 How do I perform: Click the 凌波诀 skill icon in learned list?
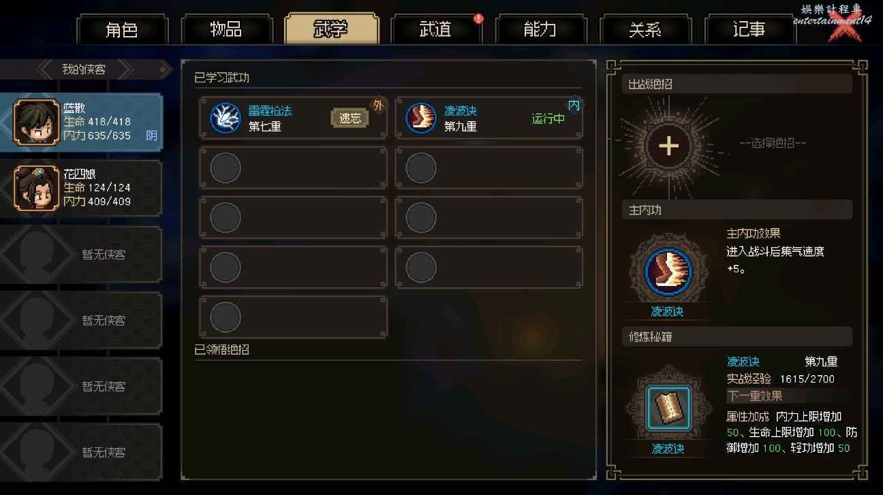point(420,117)
